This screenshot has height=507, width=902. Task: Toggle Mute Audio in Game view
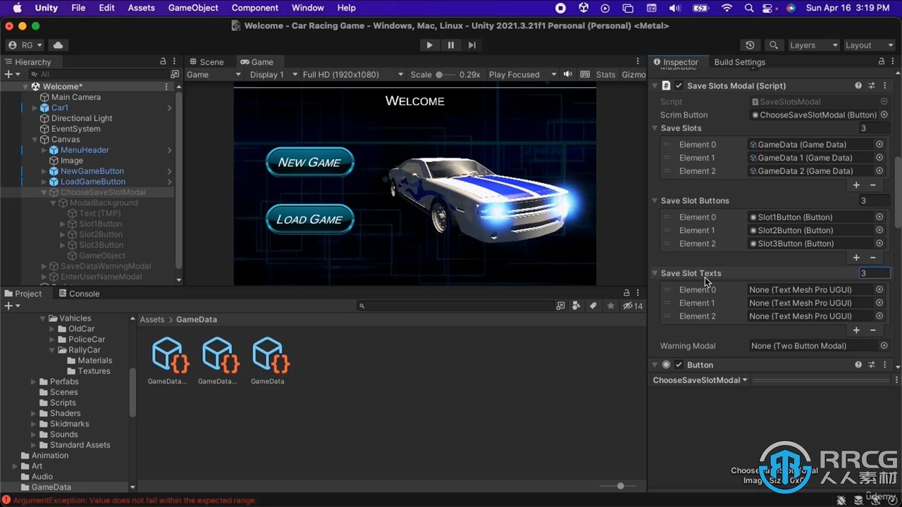pos(569,75)
